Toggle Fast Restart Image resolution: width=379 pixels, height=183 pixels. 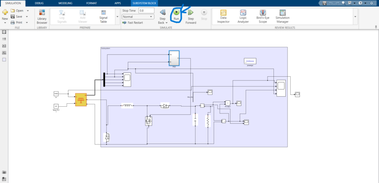133,23
